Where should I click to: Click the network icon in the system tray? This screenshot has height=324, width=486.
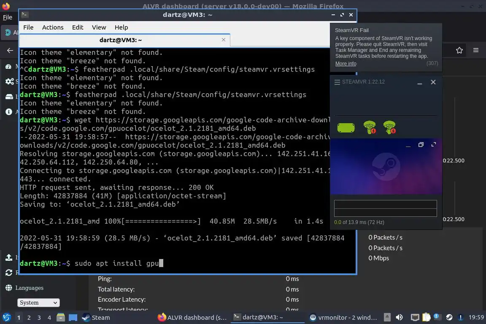415,317
